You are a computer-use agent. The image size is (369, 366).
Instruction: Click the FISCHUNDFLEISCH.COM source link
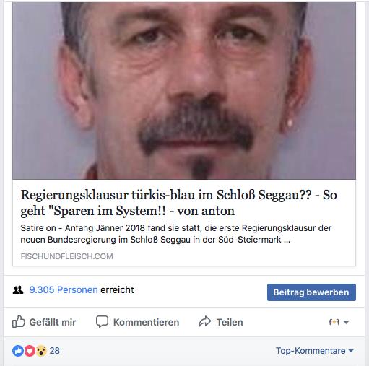coord(66,256)
